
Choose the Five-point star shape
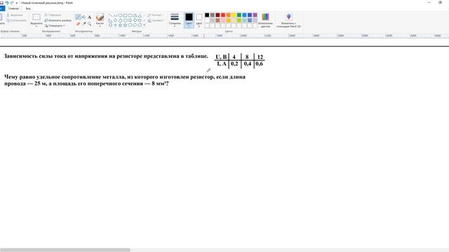click(x=120, y=25)
